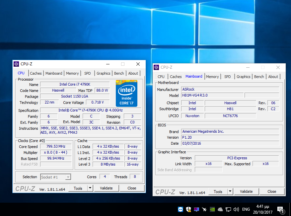The width and height of the screenshot is (291, 216).
Task: Open the NVIDIA tray icon
Action: click(x=212, y=209)
